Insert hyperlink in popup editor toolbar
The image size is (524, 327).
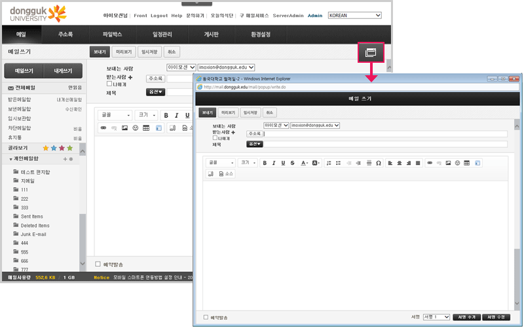(430, 163)
